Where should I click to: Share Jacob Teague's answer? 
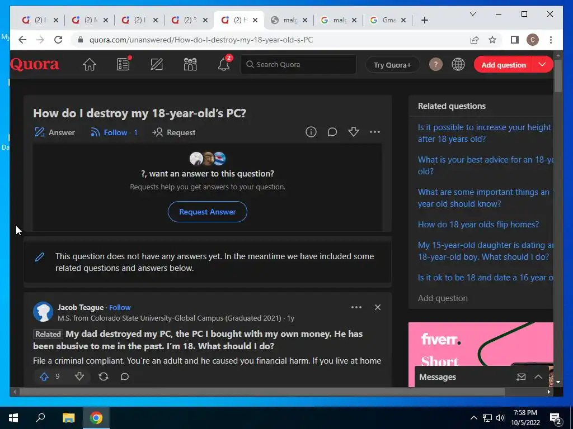tap(104, 376)
